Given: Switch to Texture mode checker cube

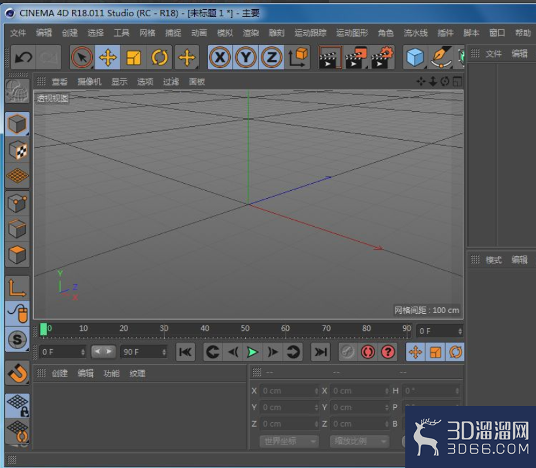Looking at the screenshot, I should tap(17, 150).
